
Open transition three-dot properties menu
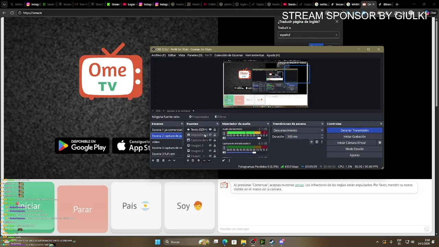click(x=322, y=142)
